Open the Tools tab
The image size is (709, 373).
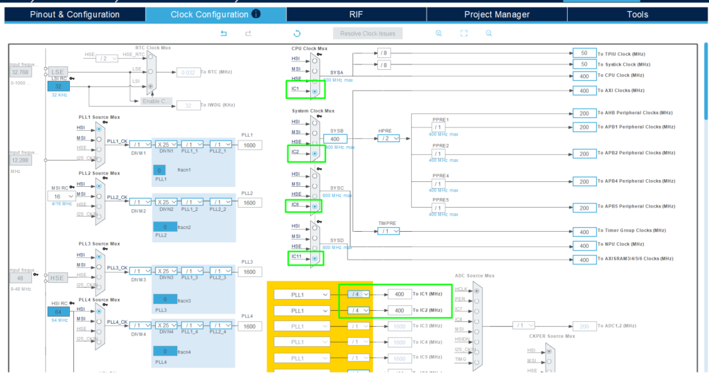[637, 15]
